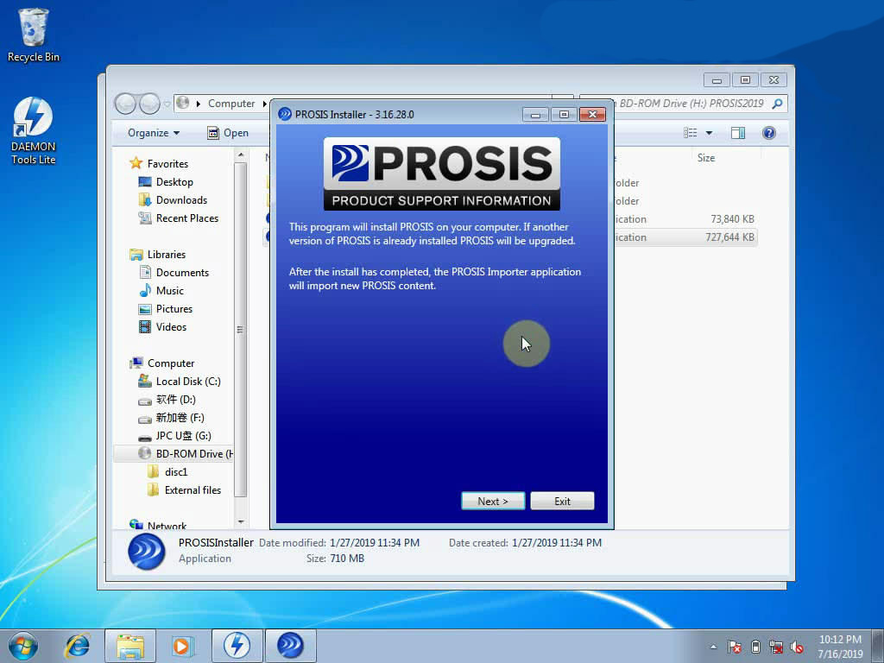Click Windows Media Player taskbar icon
884x663 pixels.
tap(182, 645)
